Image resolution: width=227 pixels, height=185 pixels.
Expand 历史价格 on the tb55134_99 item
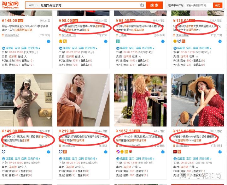point(91,48)
